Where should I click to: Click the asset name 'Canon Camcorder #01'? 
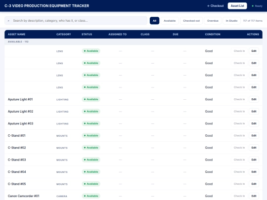[x=24, y=196]
